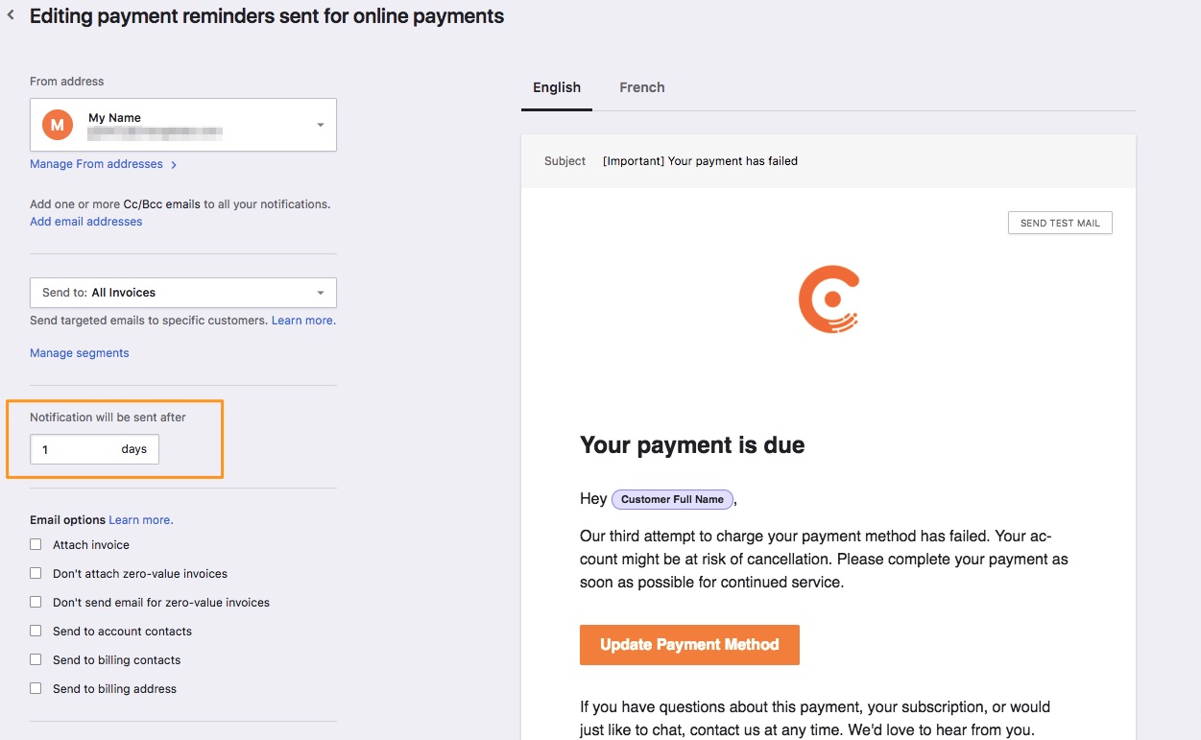Click the Chargebee logo in email preview
This screenshot has width=1201, height=740.
[829, 299]
